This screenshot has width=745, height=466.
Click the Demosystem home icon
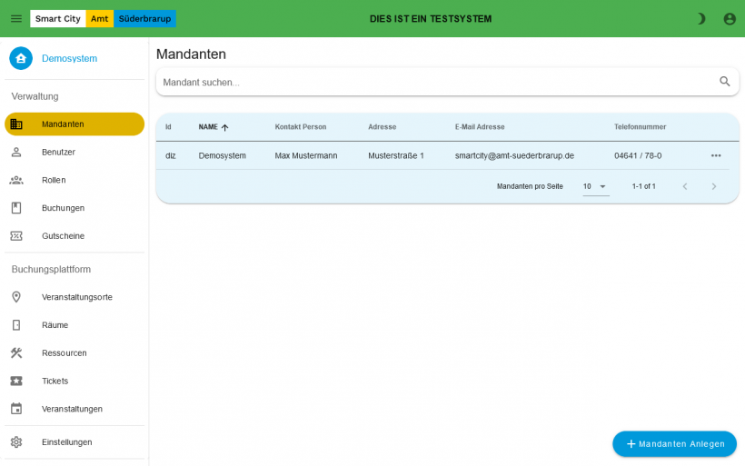21,58
